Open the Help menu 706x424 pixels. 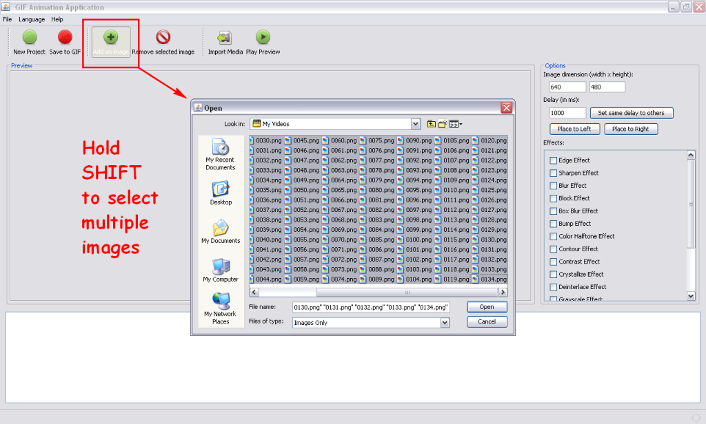click(x=57, y=19)
